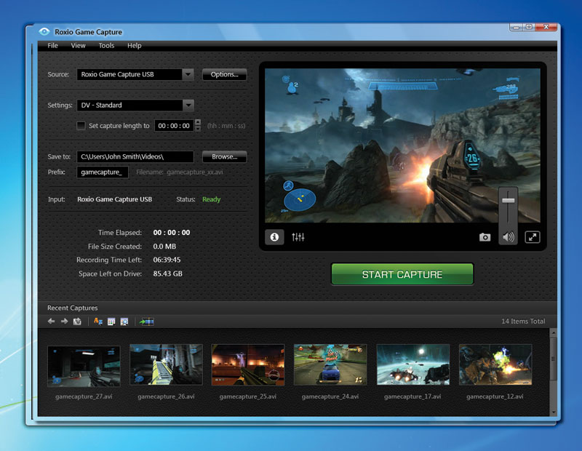The height and width of the screenshot is (451, 582).
Task: Click the preview search icon in toolbar
Action: tap(124, 322)
